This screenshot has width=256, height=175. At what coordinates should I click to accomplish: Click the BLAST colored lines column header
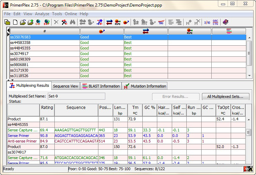[x=229, y=31]
